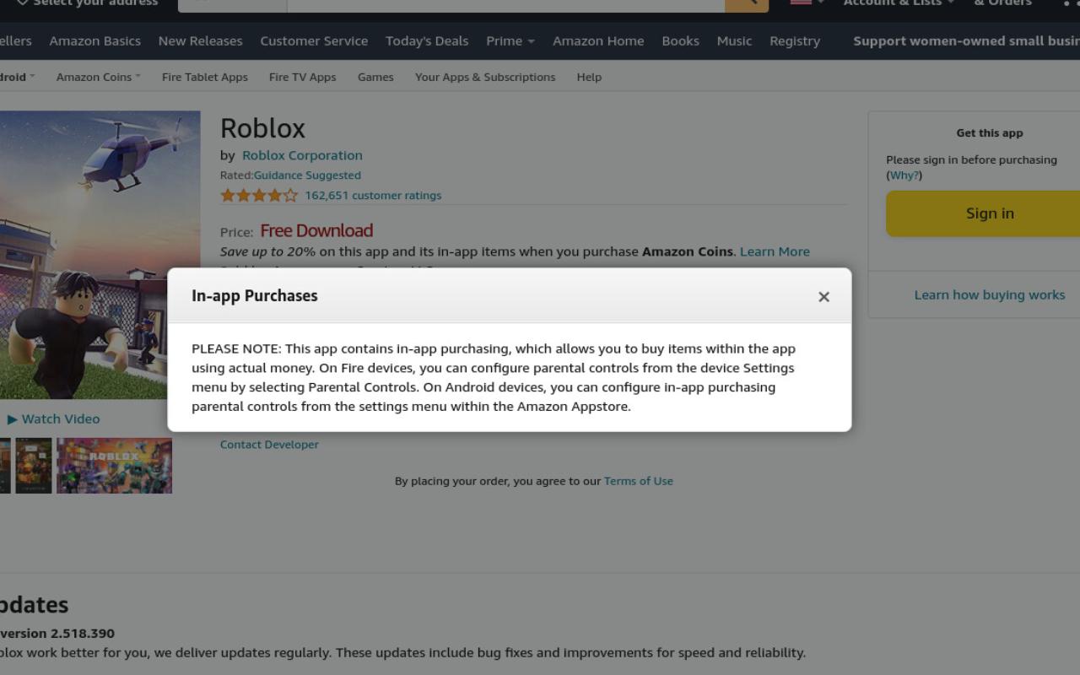Expand the Amazon Coins submenu
This screenshot has width=1080, height=675.
(x=98, y=77)
